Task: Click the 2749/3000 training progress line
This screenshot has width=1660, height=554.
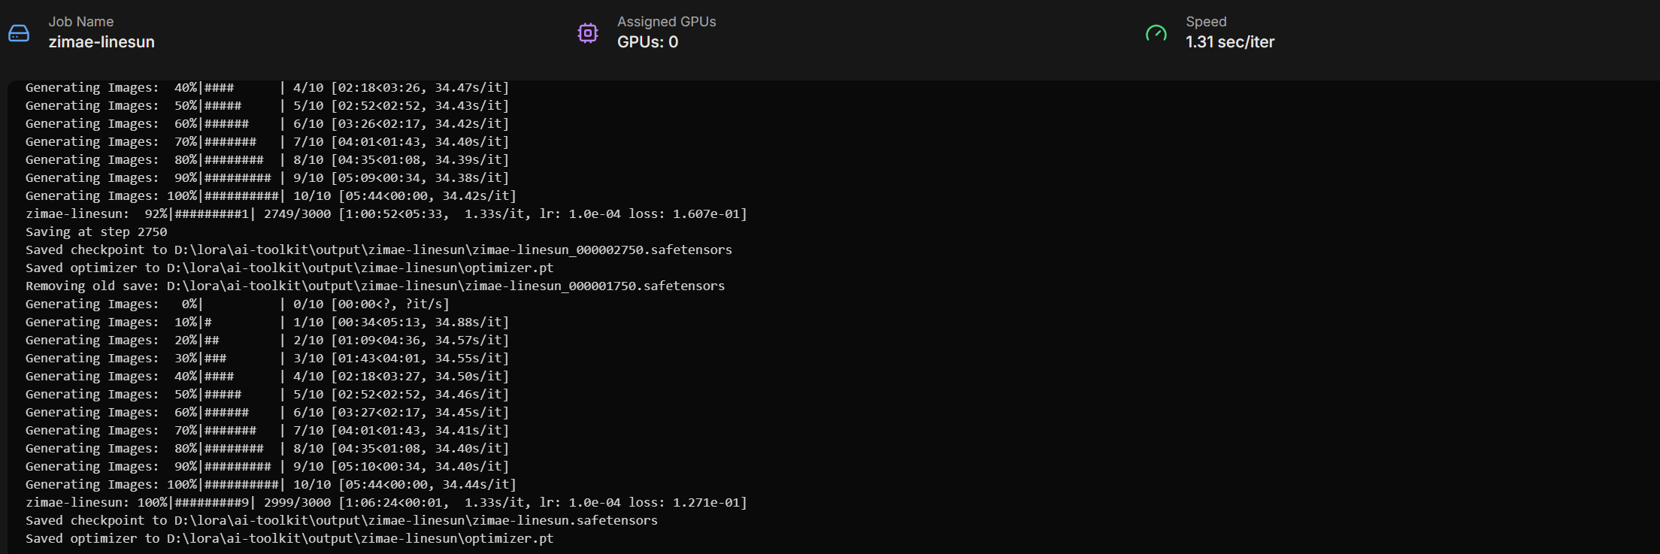Action: click(x=386, y=213)
